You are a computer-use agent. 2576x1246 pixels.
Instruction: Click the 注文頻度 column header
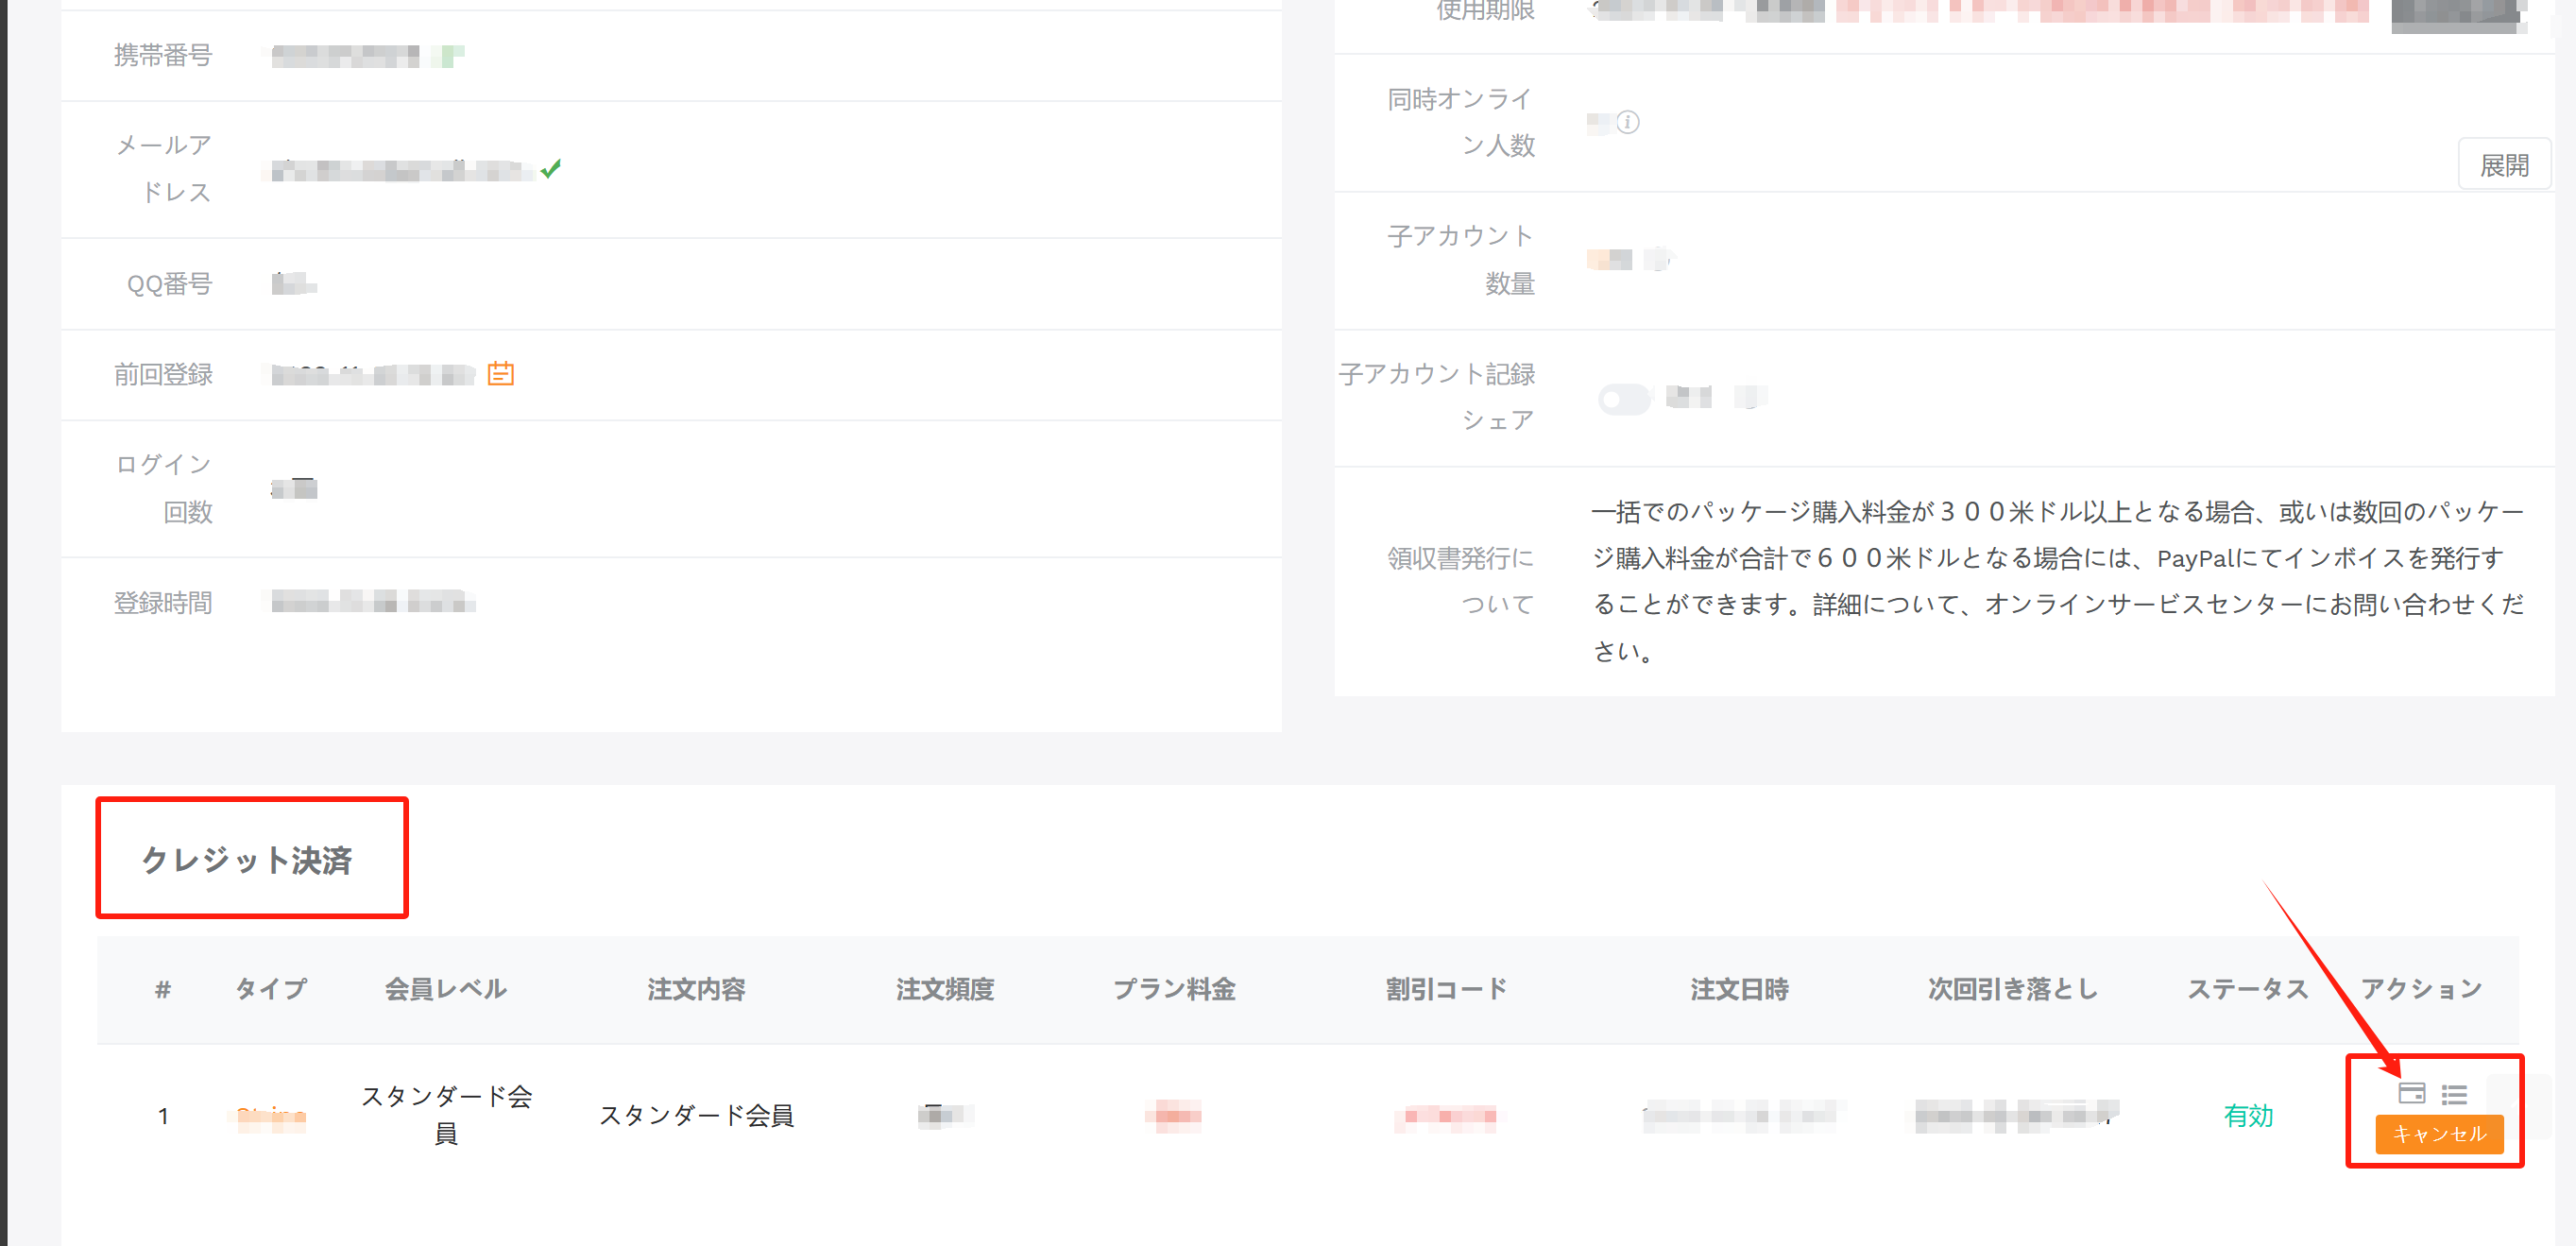[x=945, y=989]
